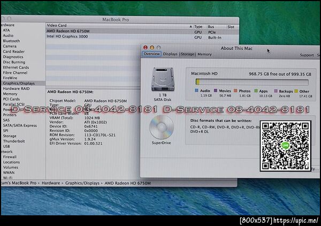321x226 pixels.
Task: Select Thunderbolt in the sidebar
Action: tap(14, 141)
